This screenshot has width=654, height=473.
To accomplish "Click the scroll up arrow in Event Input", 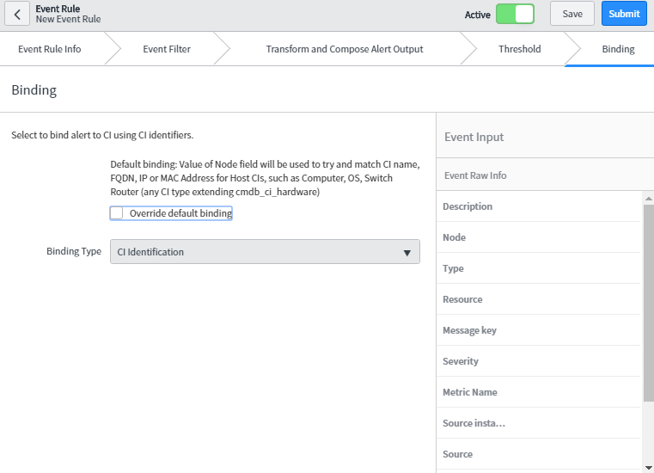I will point(648,198).
